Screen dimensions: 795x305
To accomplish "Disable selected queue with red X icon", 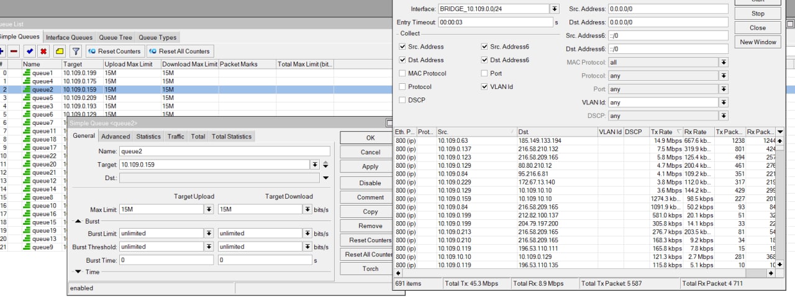I will [43, 51].
